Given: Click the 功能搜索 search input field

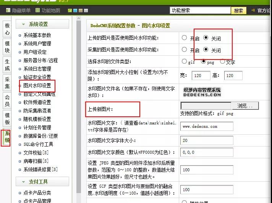Looking at the screenshot, I should (x=200, y=10).
